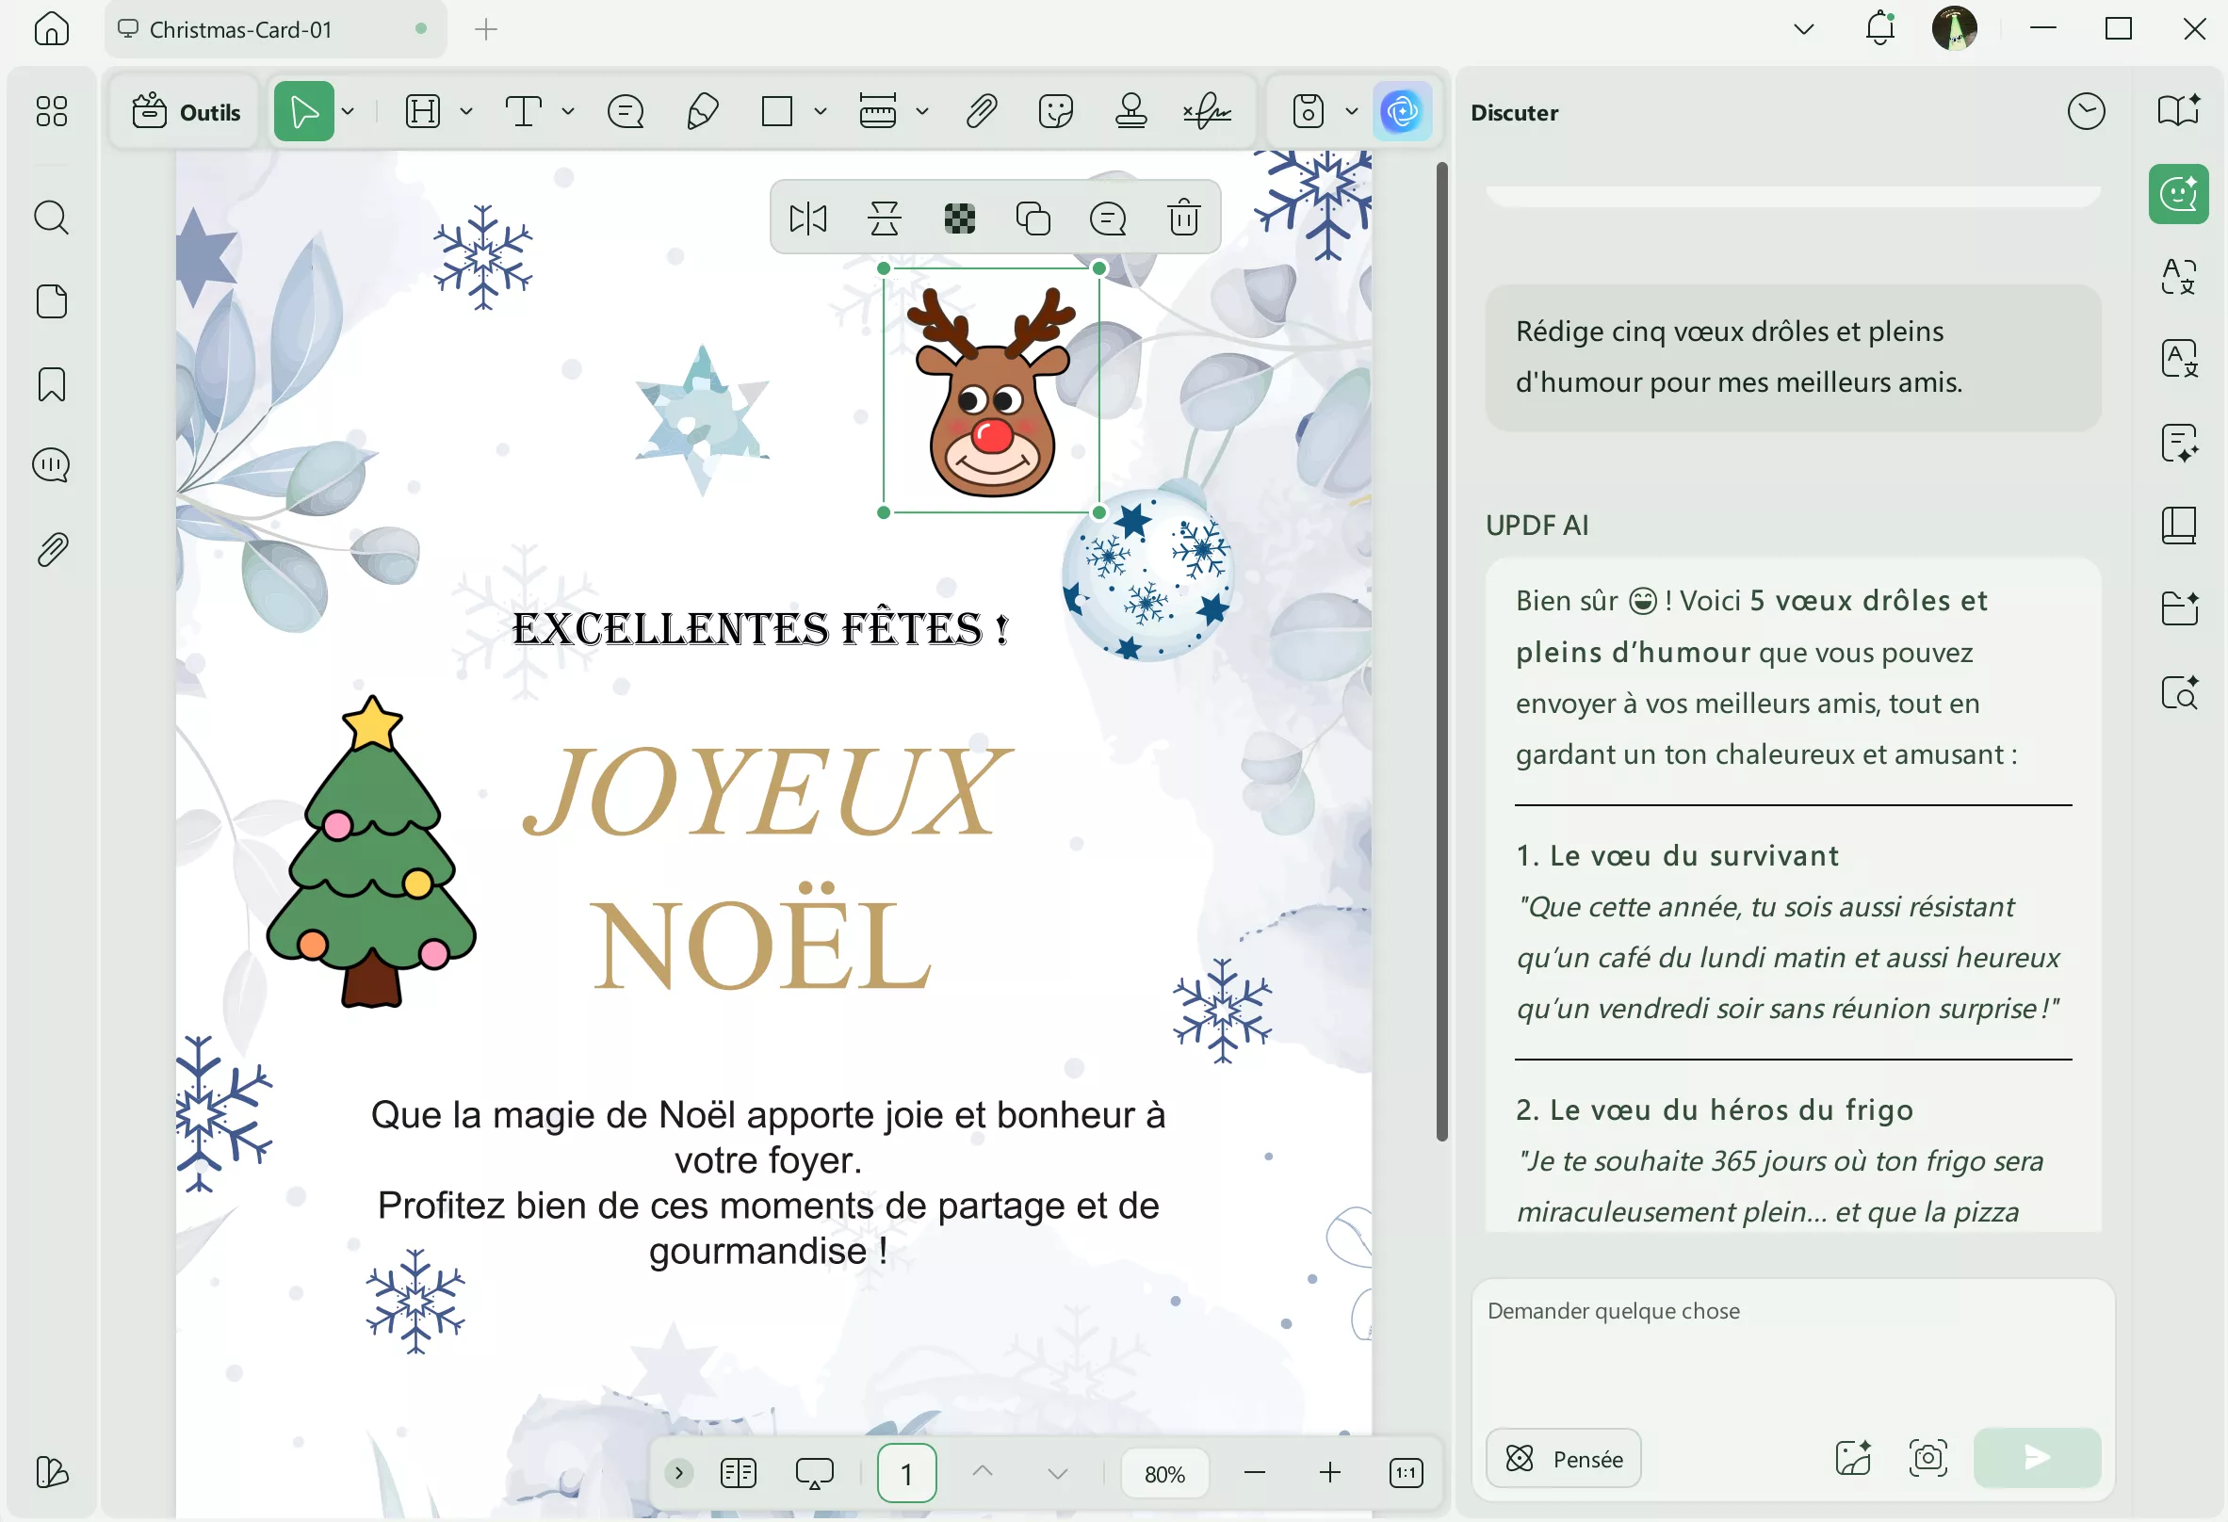The width and height of the screenshot is (2228, 1522).
Task: Capture a screenshot for the AI prompt
Action: [x=1927, y=1458]
